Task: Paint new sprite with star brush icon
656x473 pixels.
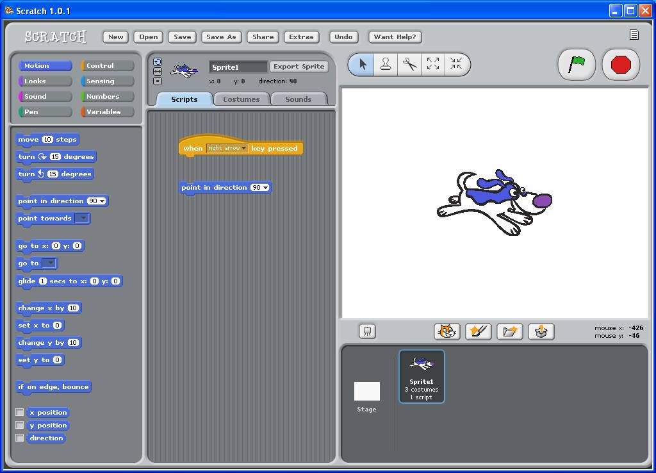Action: [478, 331]
